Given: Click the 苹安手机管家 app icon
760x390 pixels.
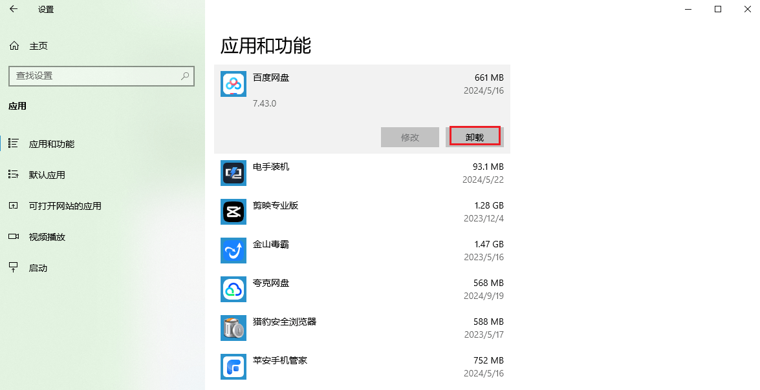Looking at the screenshot, I should click(233, 367).
